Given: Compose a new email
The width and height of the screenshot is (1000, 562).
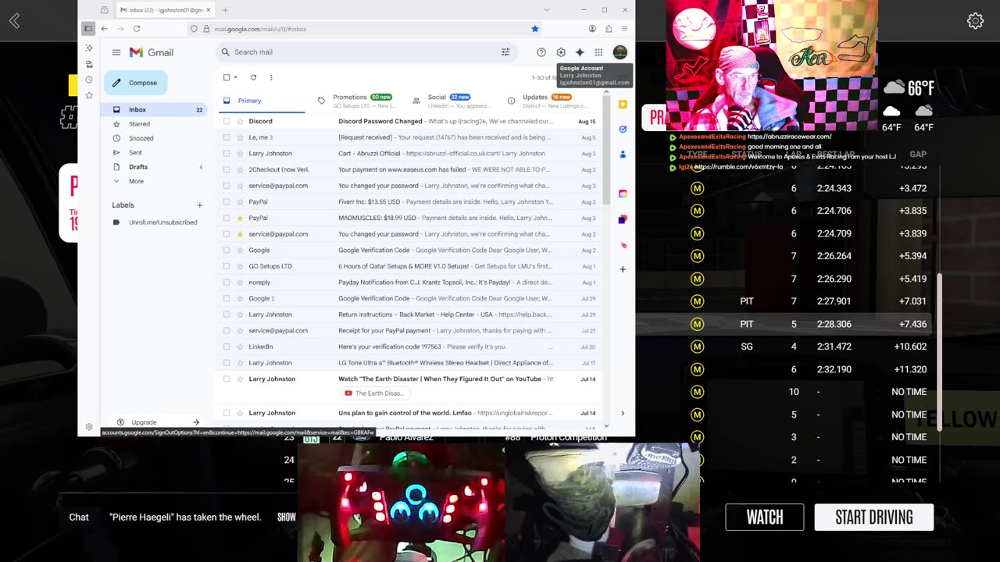Looking at the screenshot, I should (136, 83).
